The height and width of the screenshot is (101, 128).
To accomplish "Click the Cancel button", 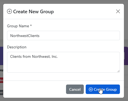I will tap(75, 89).
